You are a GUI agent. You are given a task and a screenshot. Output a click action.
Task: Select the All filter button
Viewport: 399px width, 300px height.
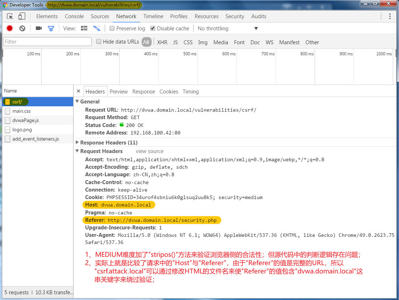pos(146,42)
